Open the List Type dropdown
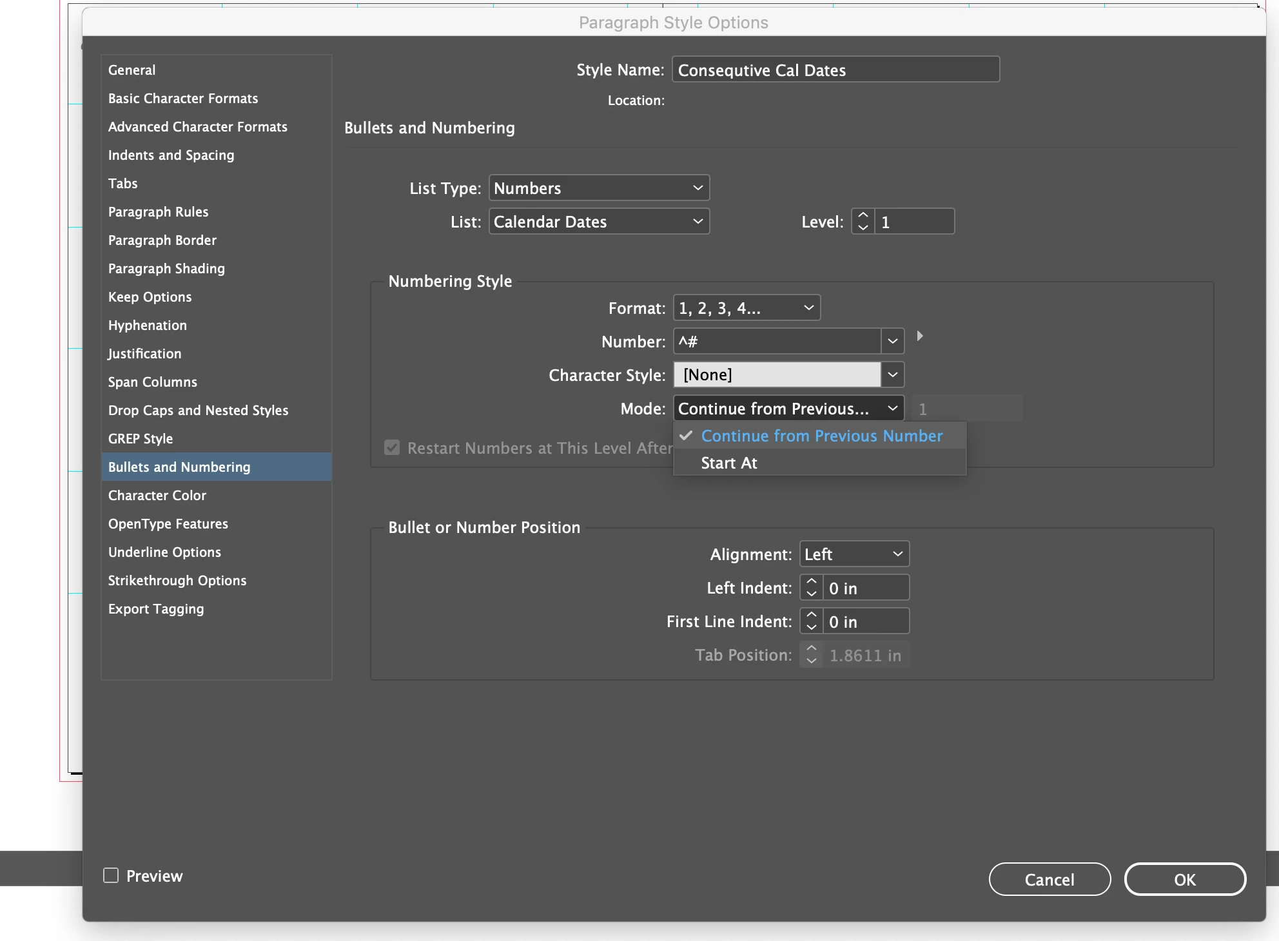 pos(599,188)
